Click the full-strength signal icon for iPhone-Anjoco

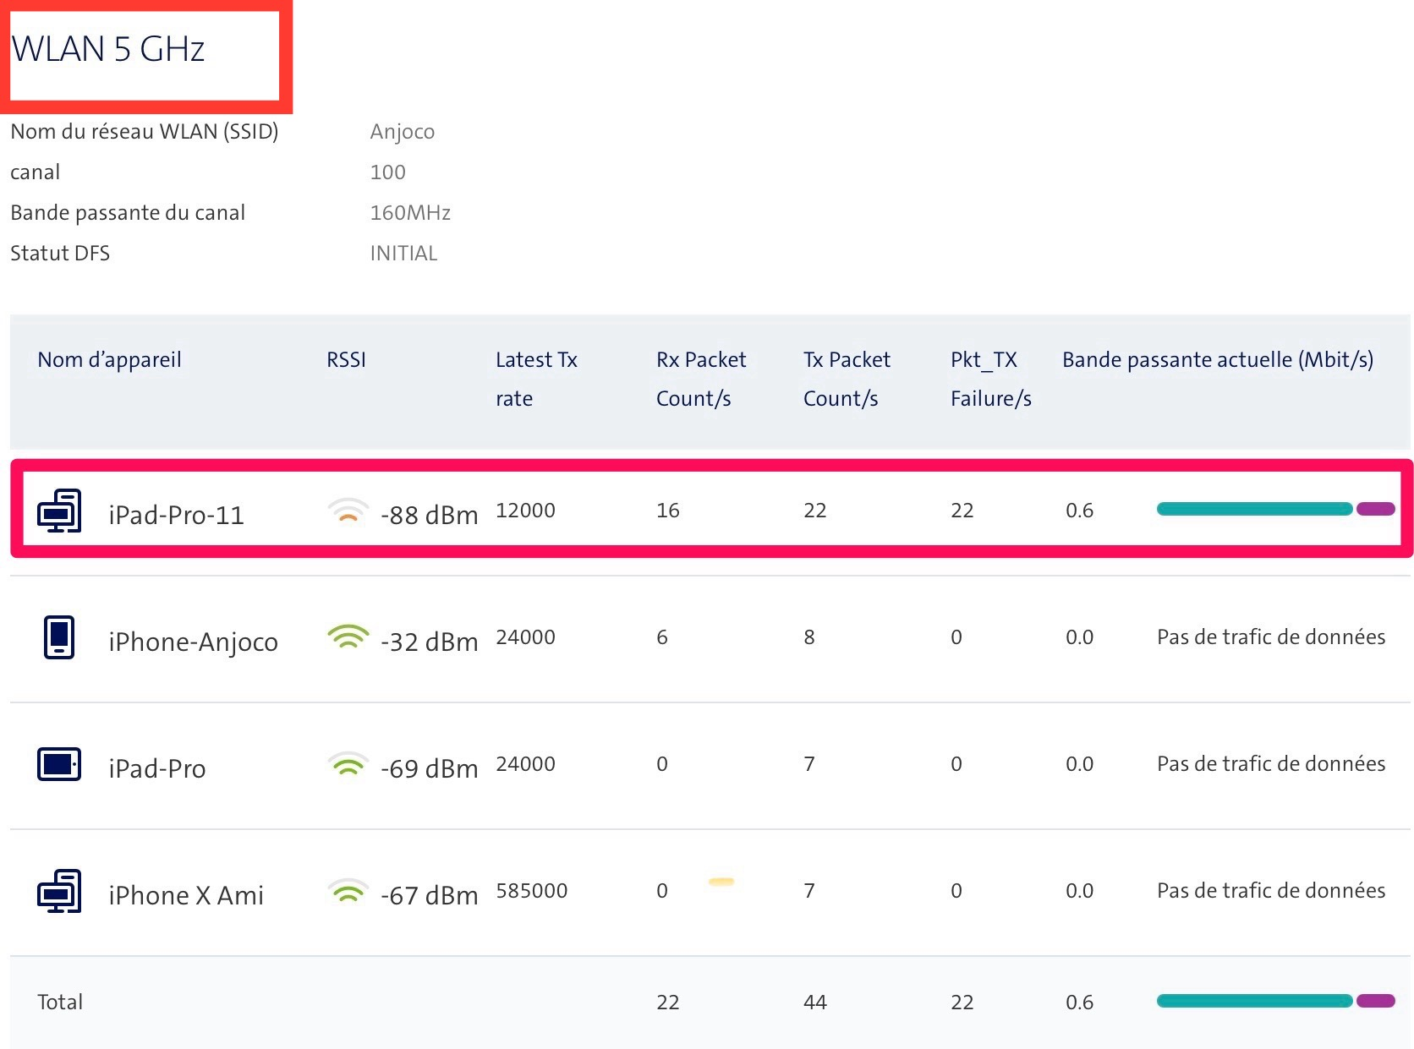348,637
